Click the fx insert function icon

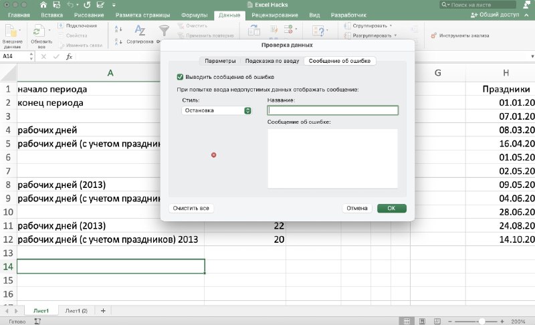coord(69,57)
